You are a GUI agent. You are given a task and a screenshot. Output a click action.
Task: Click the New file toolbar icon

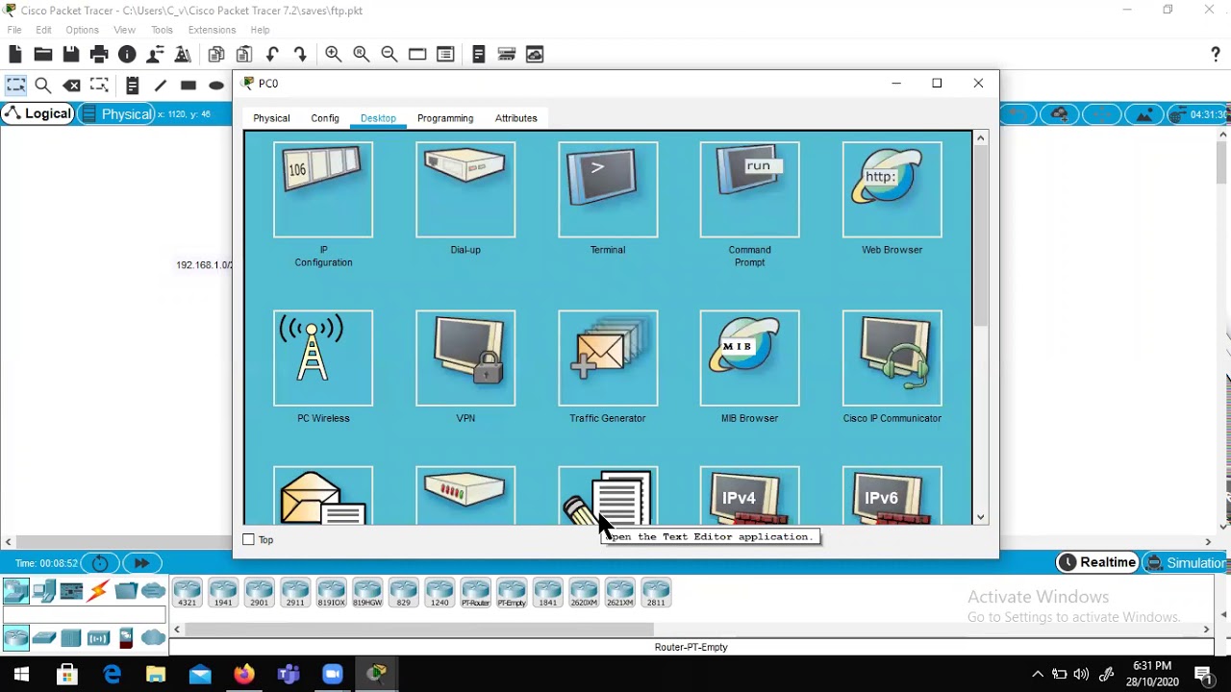pos(15,55)
